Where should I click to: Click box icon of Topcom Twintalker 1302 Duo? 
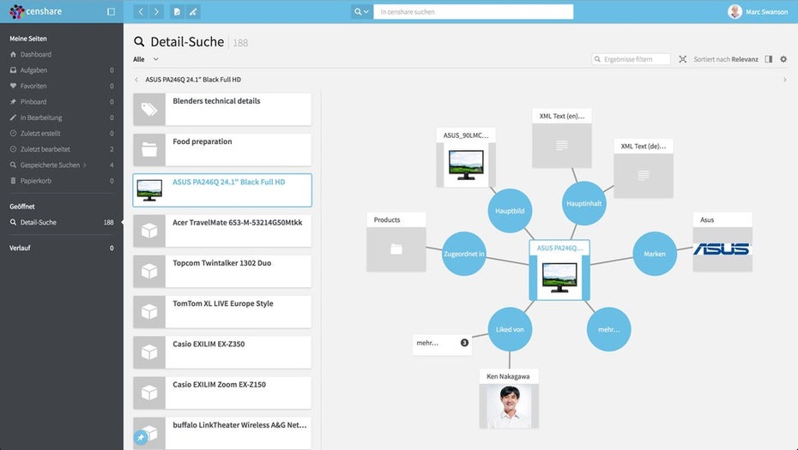(x=149, y=271)
